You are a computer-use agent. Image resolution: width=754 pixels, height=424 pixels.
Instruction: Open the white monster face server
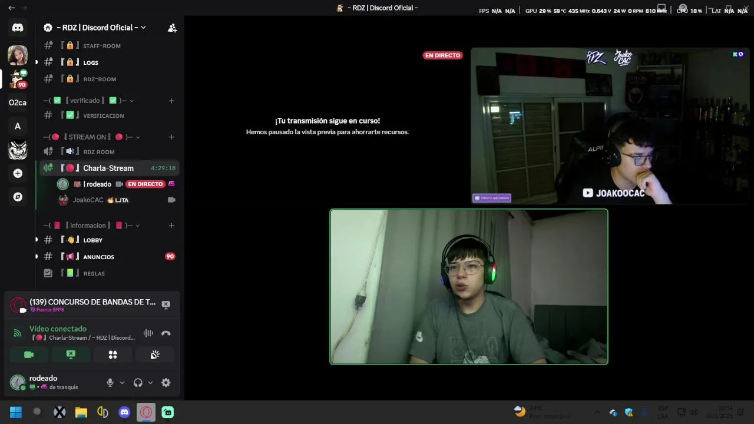[x=18, y=150]
